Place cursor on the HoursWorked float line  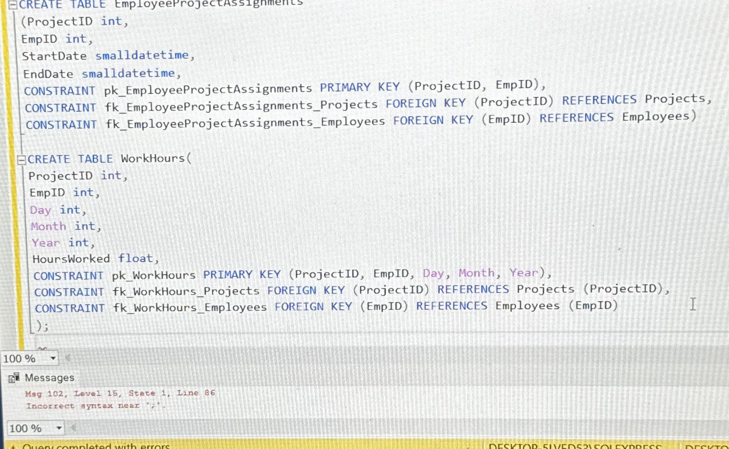pos(94,258)
